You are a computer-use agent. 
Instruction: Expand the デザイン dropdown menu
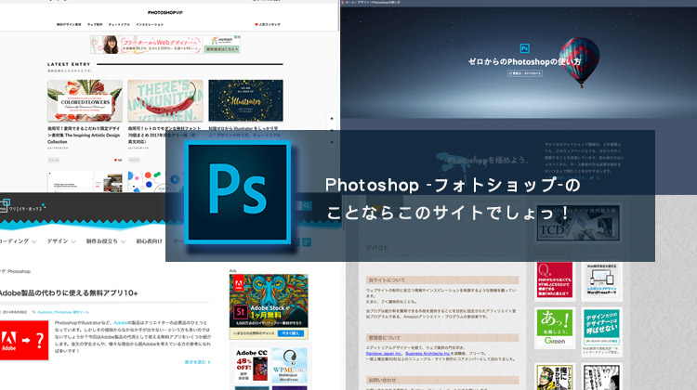(x=61, y=241)
